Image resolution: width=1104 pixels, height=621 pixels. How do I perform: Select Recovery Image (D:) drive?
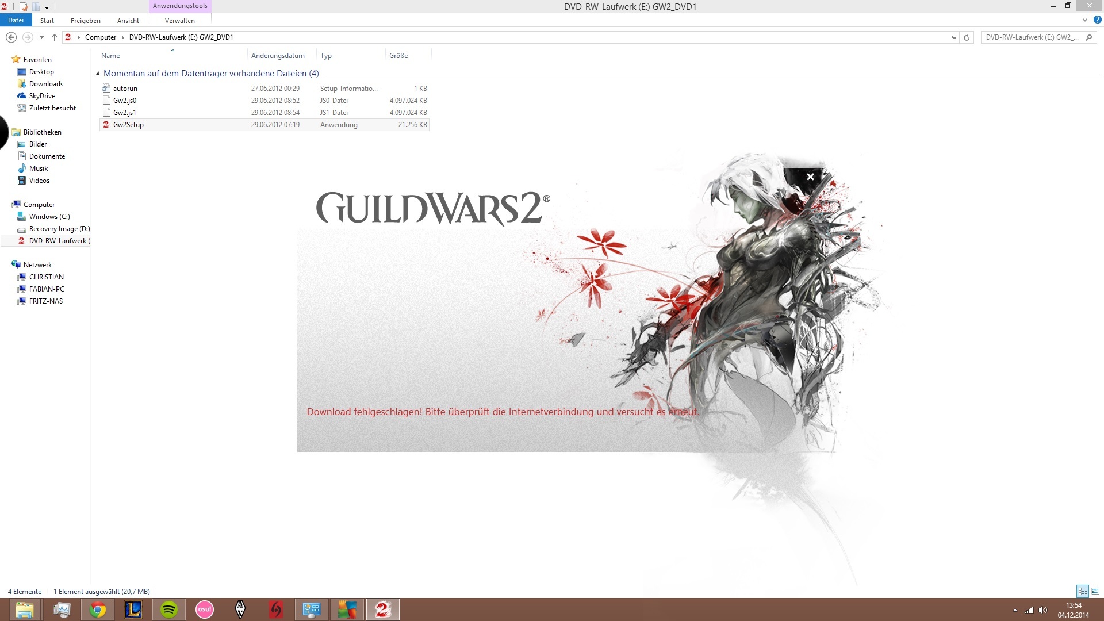(x=59, y=229)
